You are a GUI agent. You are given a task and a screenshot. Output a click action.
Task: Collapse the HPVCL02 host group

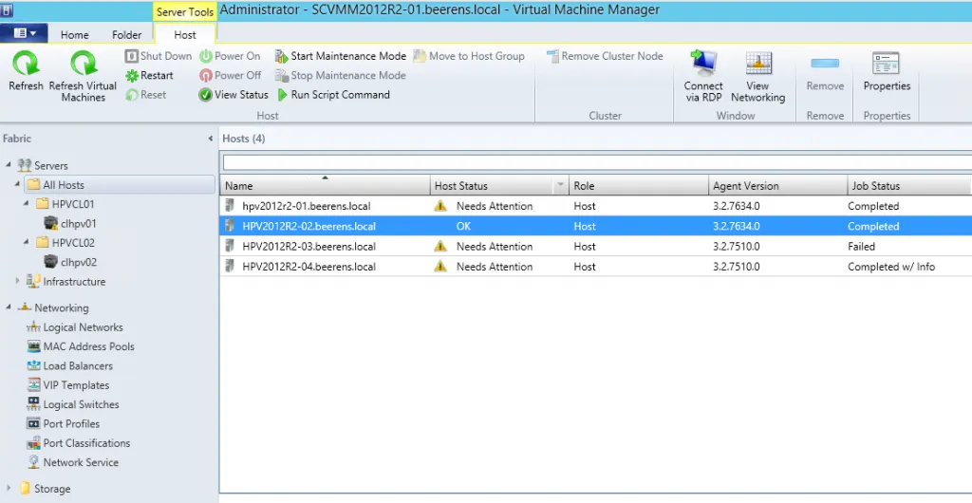[26, 242]
